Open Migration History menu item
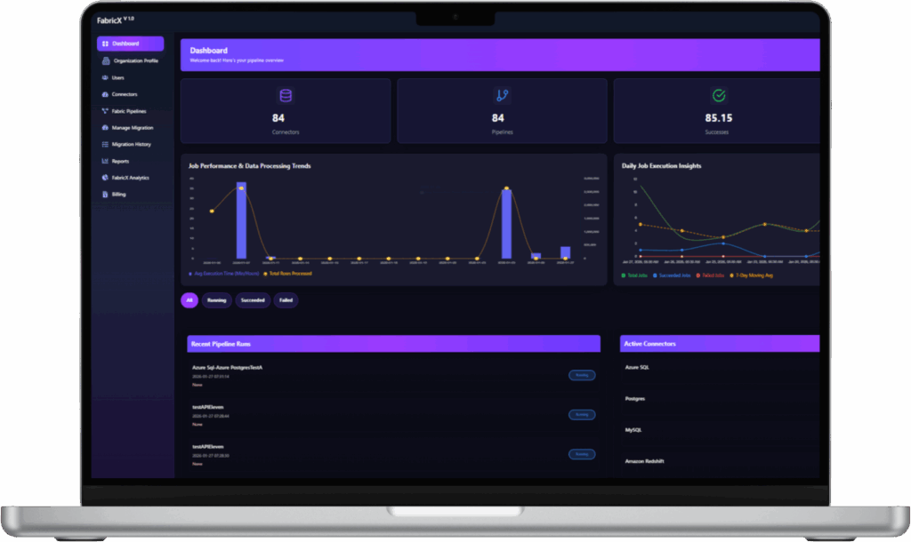Image resolution: width=911 pixels, height=542 pixels. tap(130, 145)
